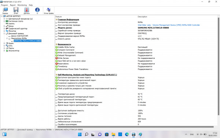Open Widgets icon at taskbar left
Image resolution: width=220 pixels, height=138 pixels.
(4, 134)
